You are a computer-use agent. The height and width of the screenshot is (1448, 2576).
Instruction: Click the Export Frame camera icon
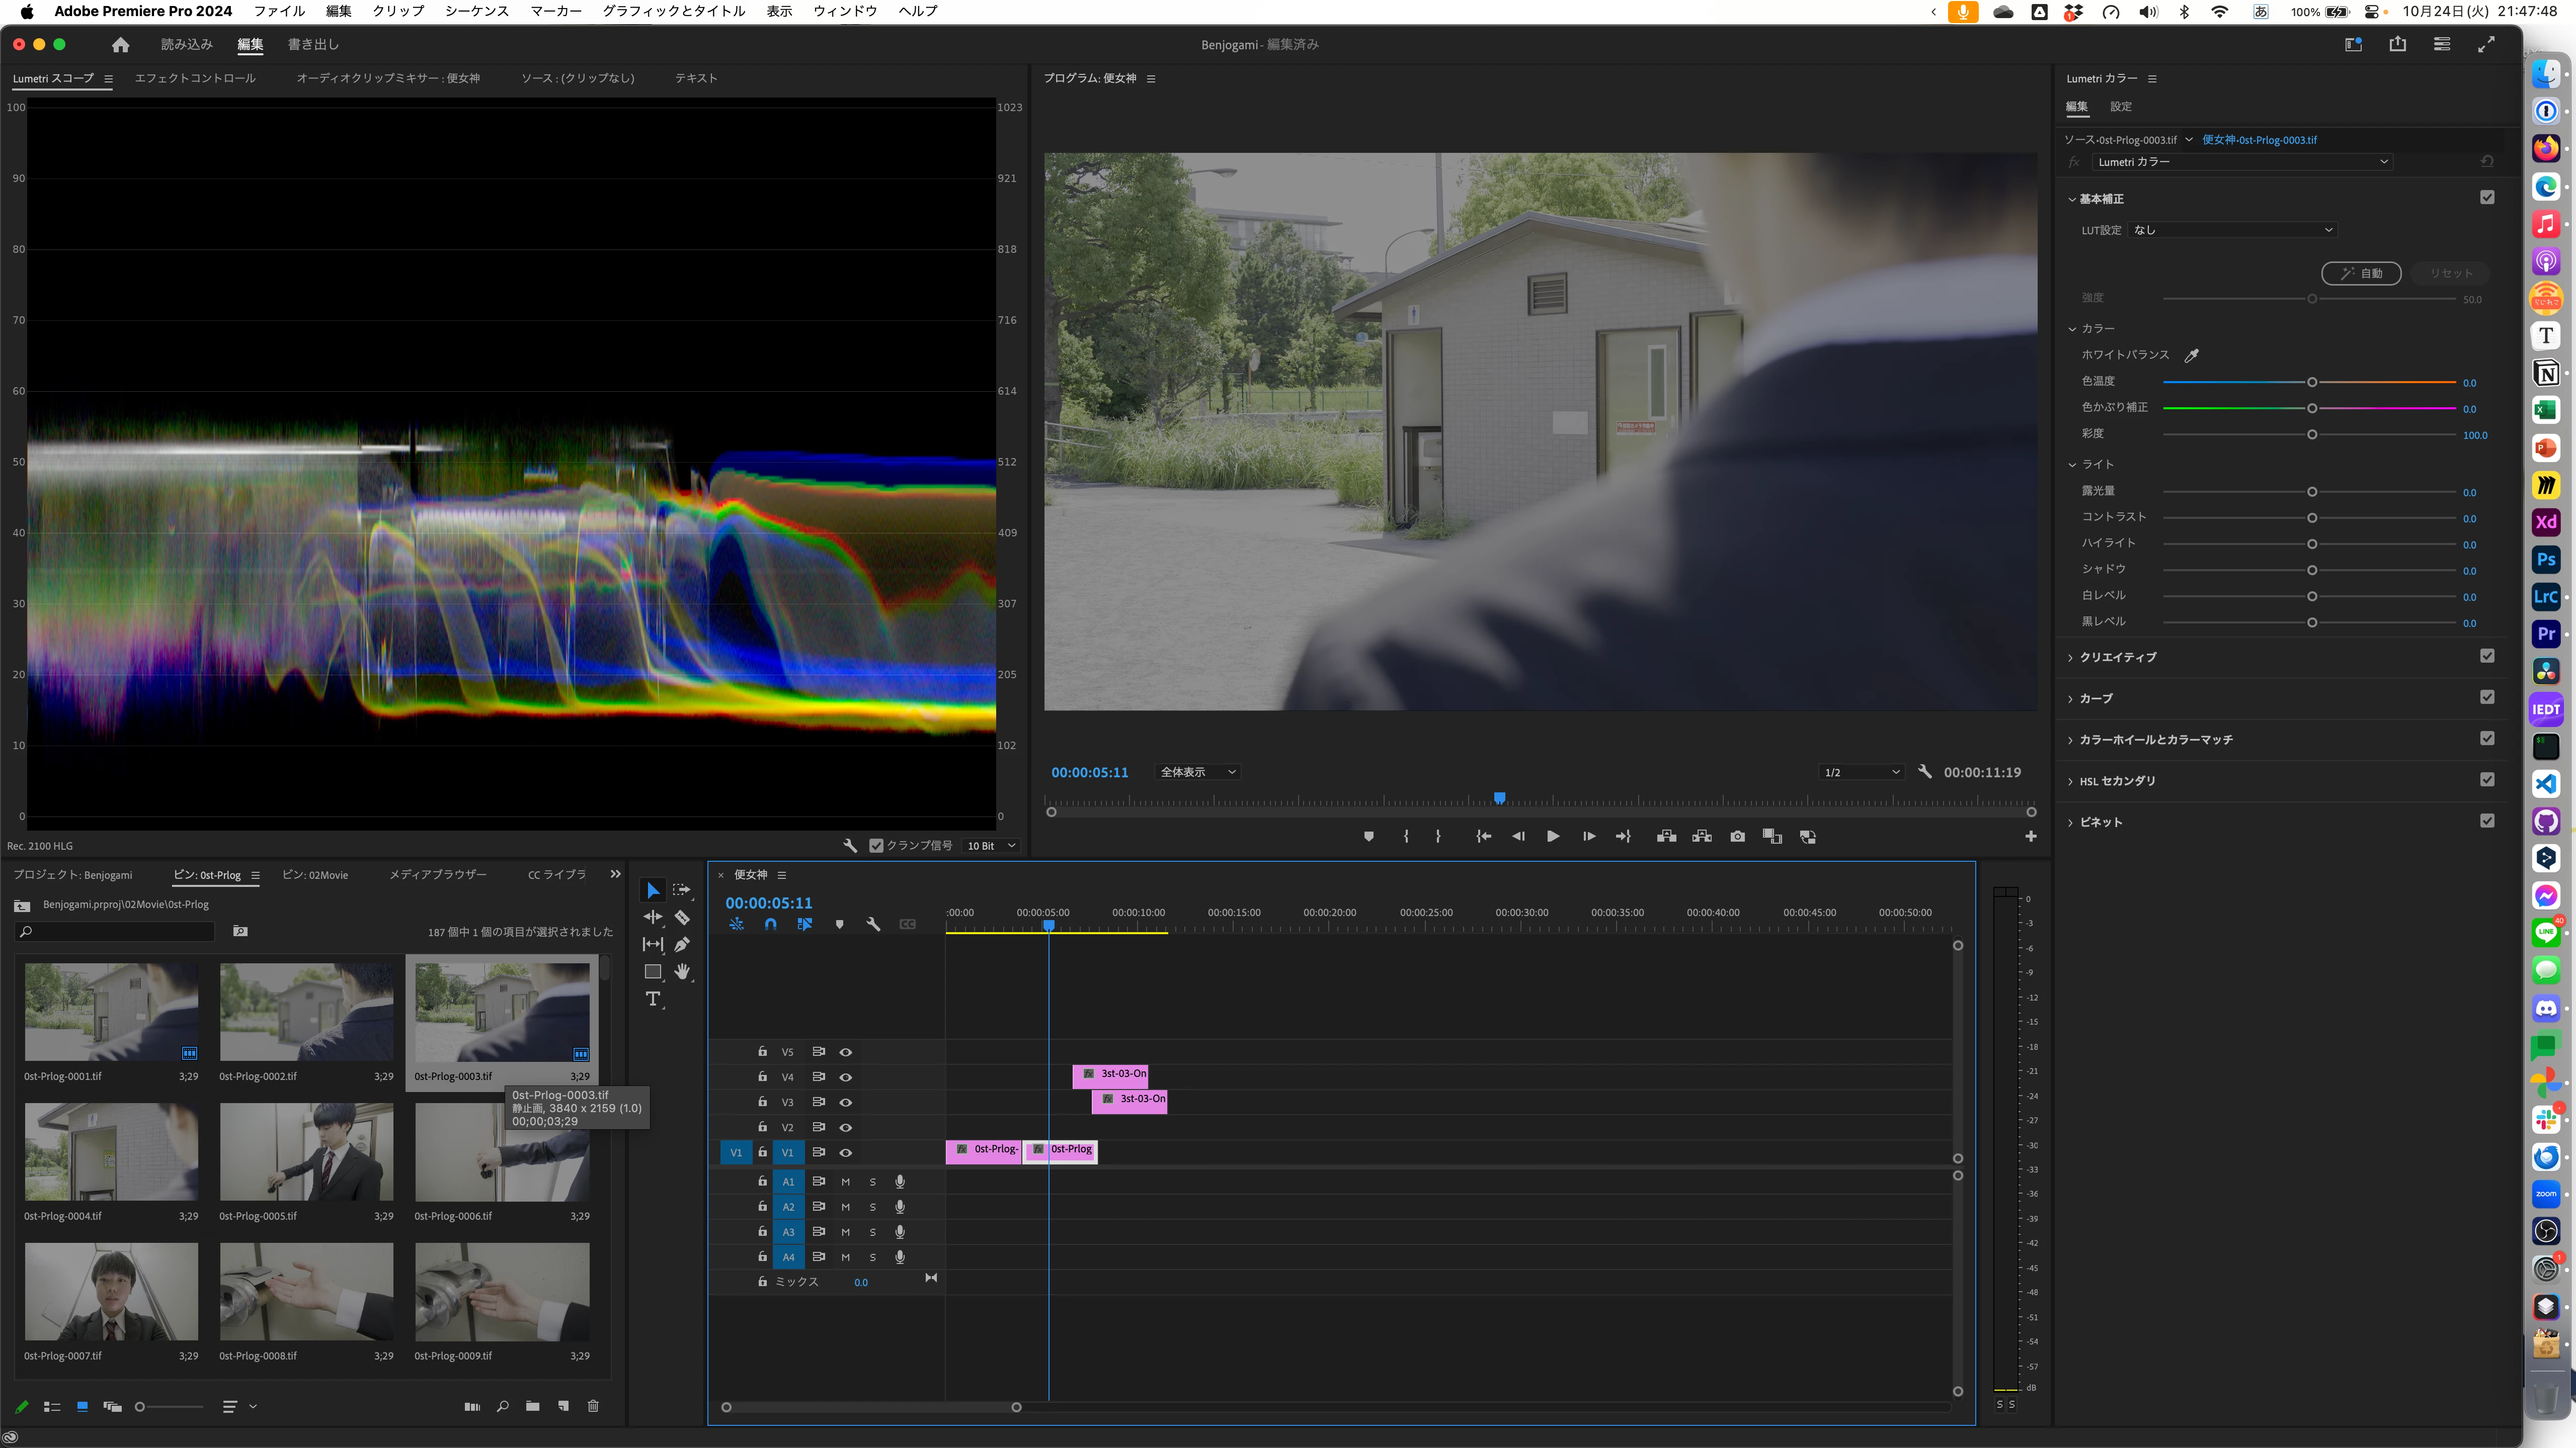tap(1737, 837)
